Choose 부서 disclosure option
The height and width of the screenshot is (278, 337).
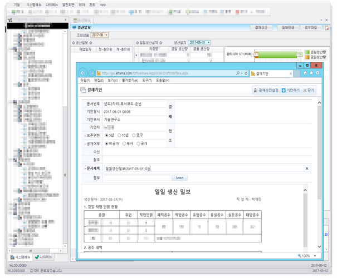124,143
